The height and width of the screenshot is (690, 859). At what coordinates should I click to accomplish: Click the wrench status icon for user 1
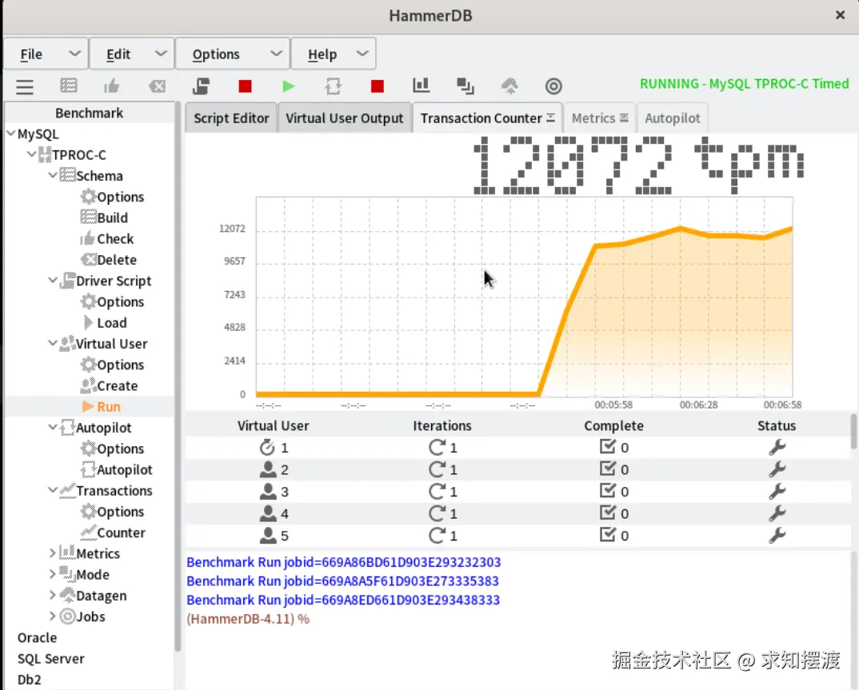777,448
